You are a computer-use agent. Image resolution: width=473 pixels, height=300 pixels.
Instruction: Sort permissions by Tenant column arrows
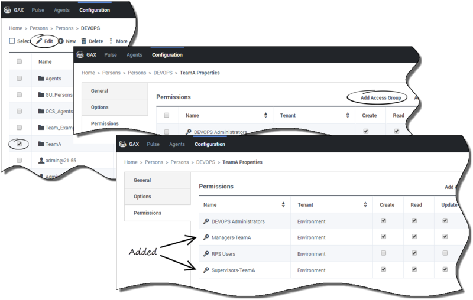tap(365, 204)
